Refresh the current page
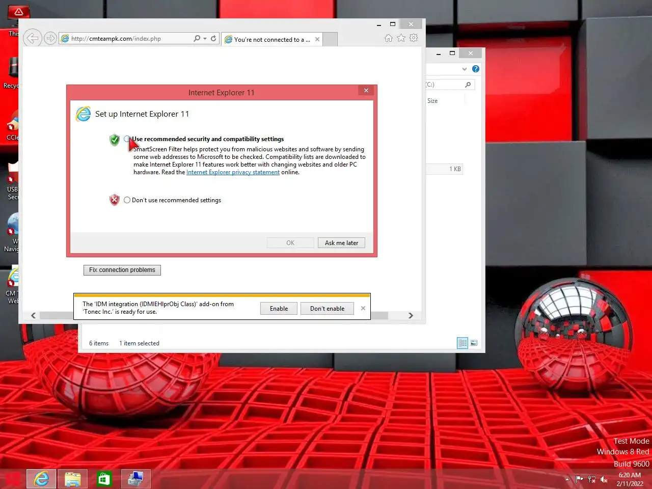Viewport: 652px width, 489px height. [213, 39]
